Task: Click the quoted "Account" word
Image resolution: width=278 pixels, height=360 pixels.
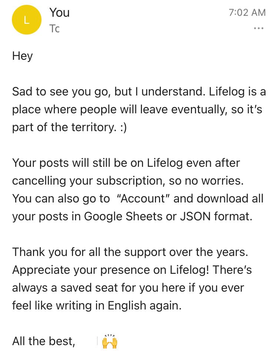Action: click(x=143, y=198)
